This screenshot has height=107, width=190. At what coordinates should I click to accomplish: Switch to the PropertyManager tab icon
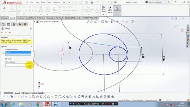(x=9, y=24)
